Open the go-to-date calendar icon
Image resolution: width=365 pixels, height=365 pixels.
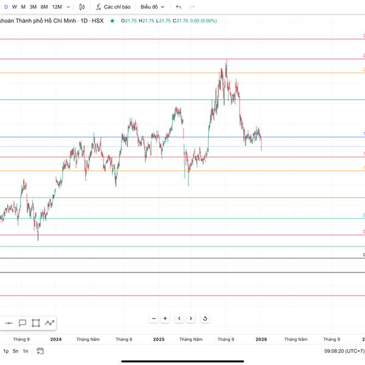pyautogui.click(x=40, y=351)
